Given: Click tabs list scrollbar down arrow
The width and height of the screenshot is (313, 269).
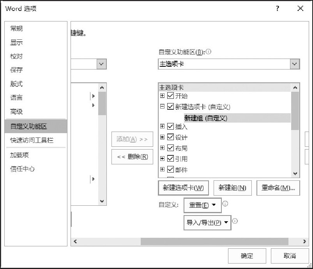Looking at the screenshot, I should (x=295, y=173).
